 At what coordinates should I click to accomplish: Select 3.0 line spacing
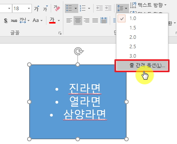pyautogui.click(x=142, y=56)
